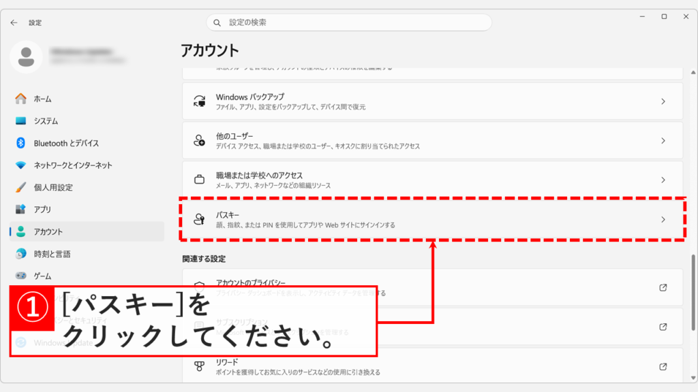Select the 他のユーザー icon

pyautogui.click(x=198, y=140)
